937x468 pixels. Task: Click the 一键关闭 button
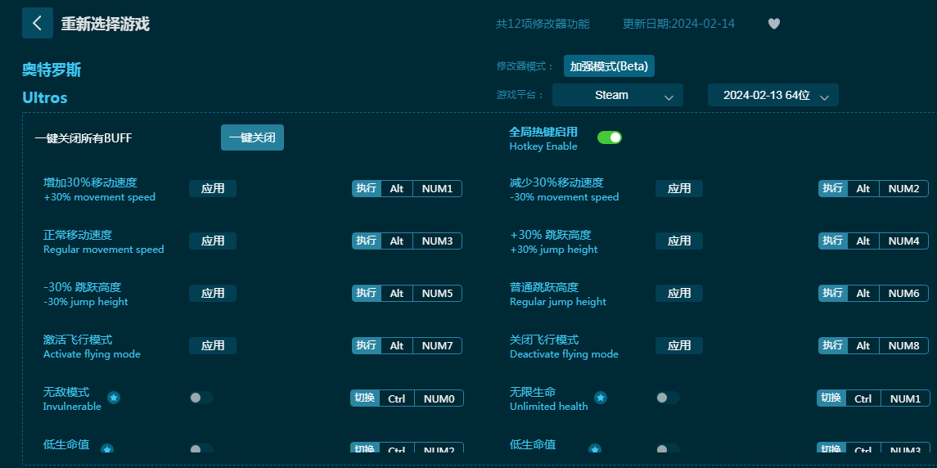click(x=252, y=137)
